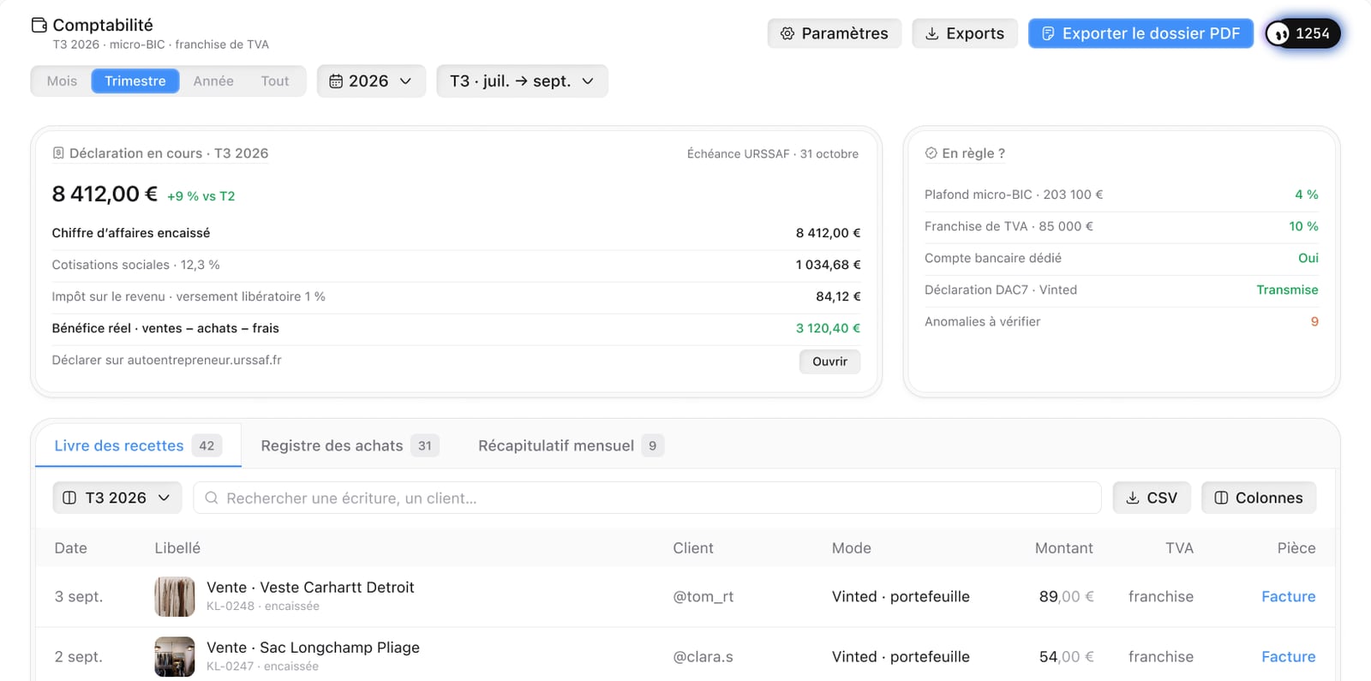Click Exporter le dossier PDF
Screen dimensions: 1371x681
click(x=1141, y=33)
